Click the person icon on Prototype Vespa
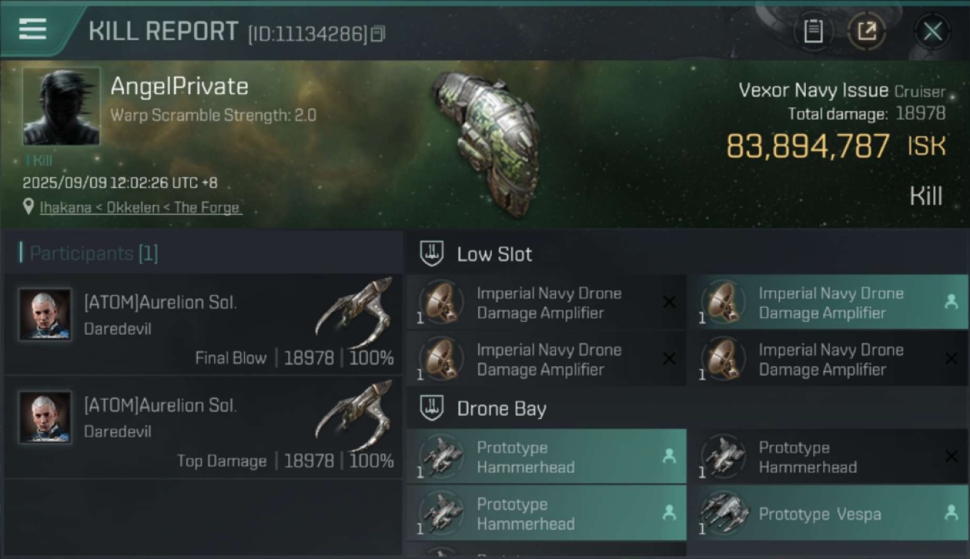970x559 pixels. [951, 513]
